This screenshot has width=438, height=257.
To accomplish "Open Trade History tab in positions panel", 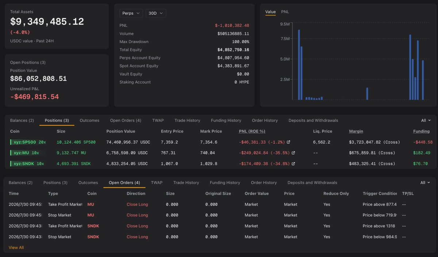I will [x=188, y=120].
